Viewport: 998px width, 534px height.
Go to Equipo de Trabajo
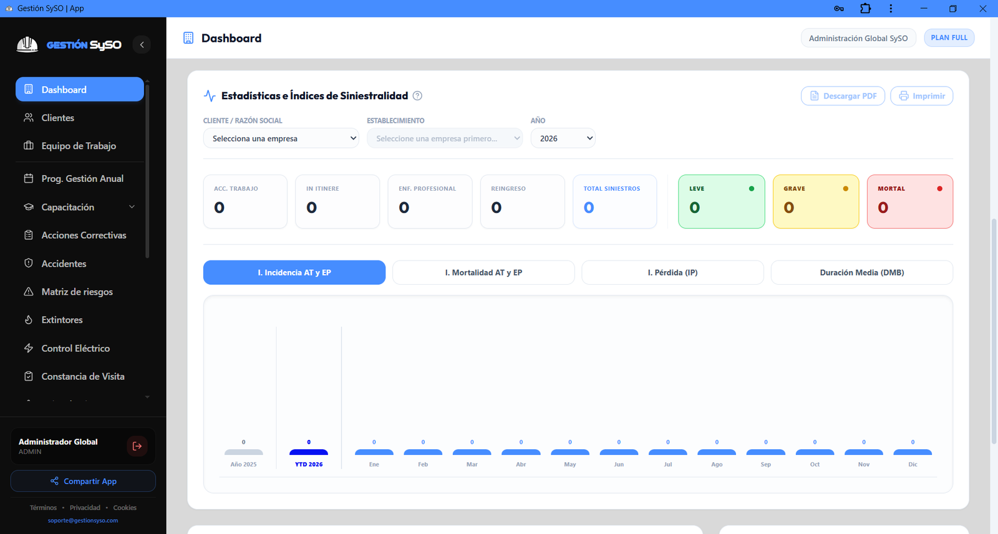click(x=79, y=146)
